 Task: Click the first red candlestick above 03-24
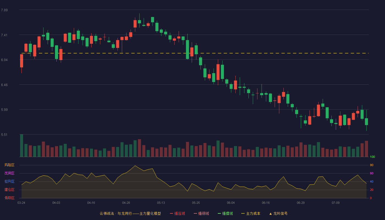(21, 61)
